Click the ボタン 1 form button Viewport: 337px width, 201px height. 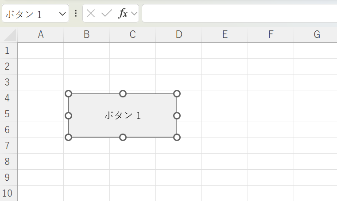pos(123,115)
